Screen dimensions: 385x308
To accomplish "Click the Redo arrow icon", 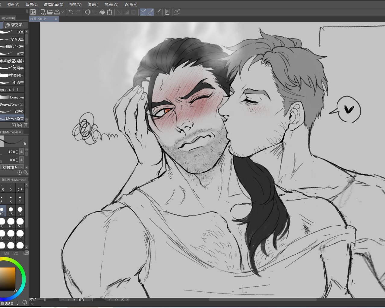I will (x=78, y=12).
